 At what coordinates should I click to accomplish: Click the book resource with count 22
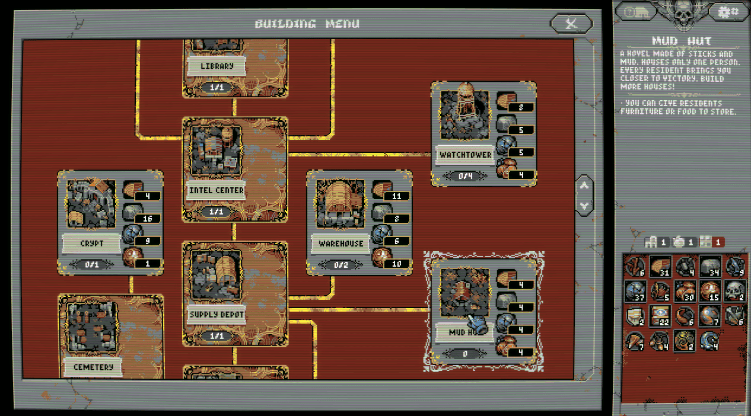click(660, 316)
